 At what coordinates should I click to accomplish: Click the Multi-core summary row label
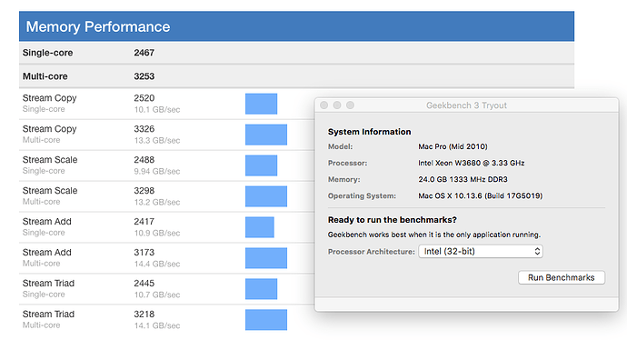(x=45, y=76)
